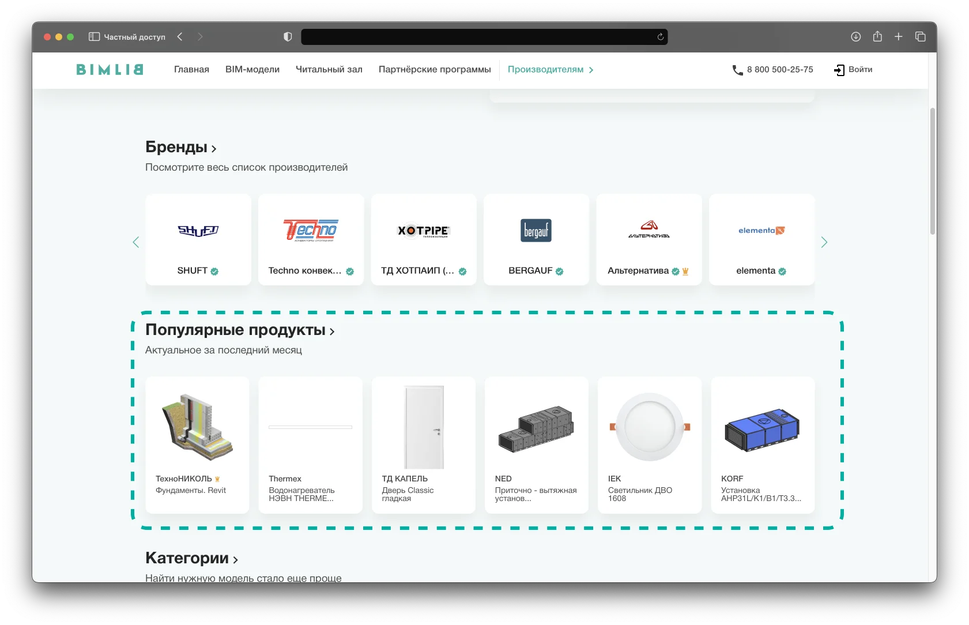Open the Safari sidebar panel icon

tap(95, 36)
